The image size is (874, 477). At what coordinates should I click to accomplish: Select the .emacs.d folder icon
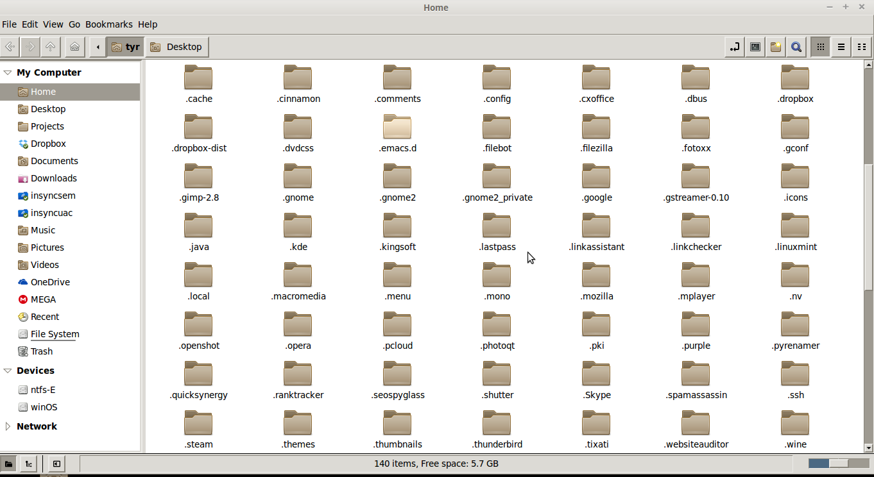[x=397, y=126]
